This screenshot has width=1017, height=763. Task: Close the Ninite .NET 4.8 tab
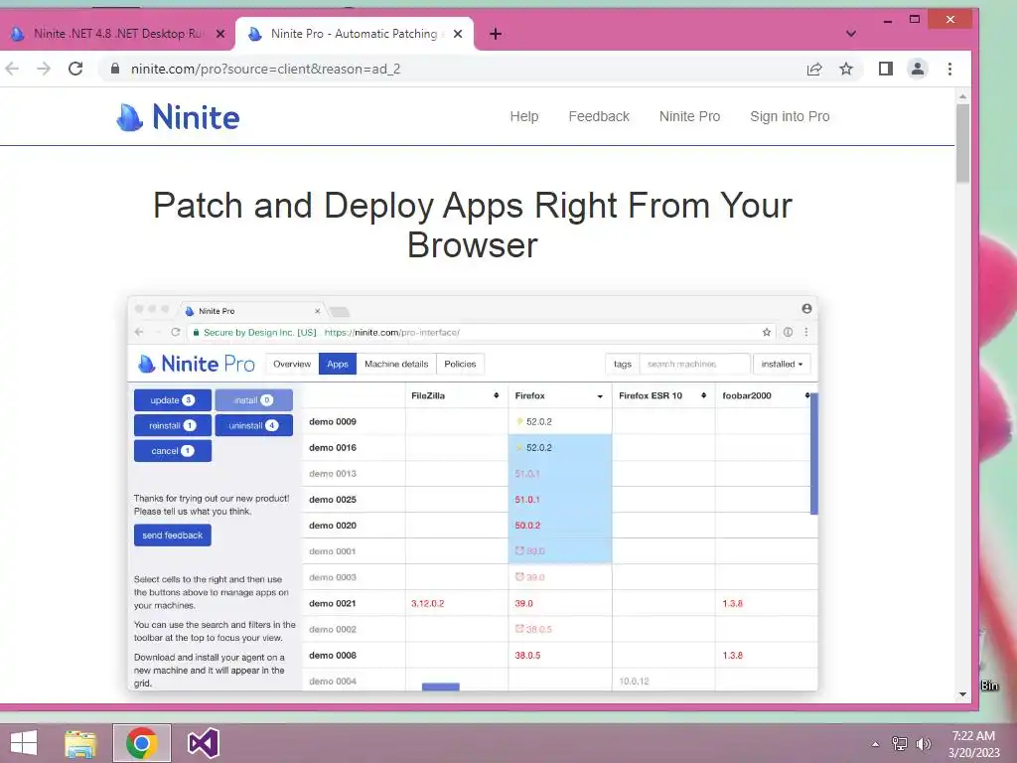click(x=220, y=34)
